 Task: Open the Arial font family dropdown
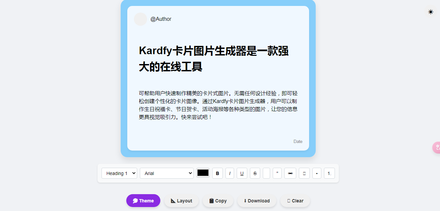point(167,173)
